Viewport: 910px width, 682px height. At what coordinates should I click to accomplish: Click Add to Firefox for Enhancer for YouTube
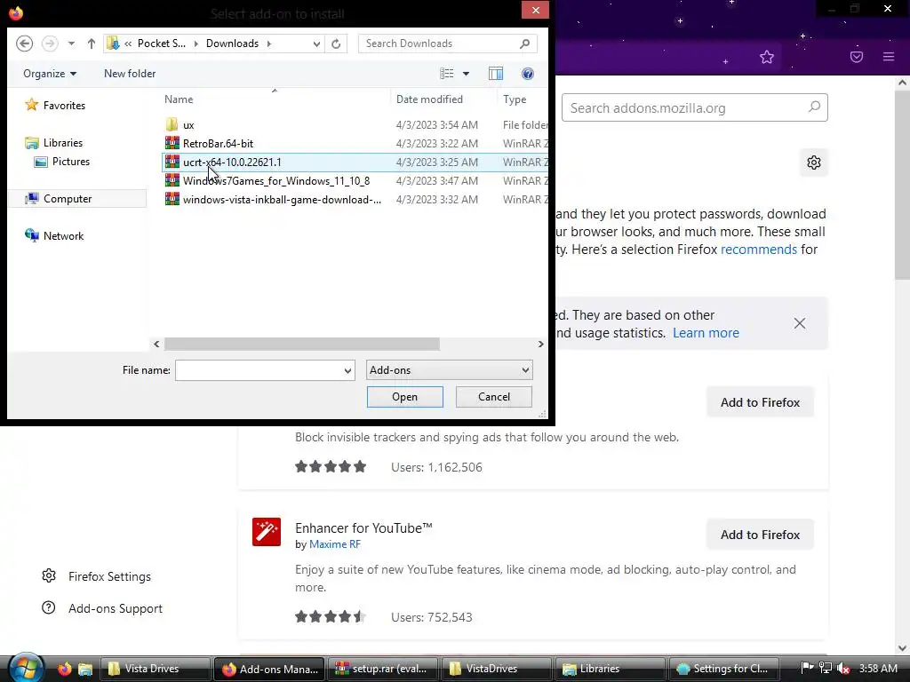tap(761, 535)
